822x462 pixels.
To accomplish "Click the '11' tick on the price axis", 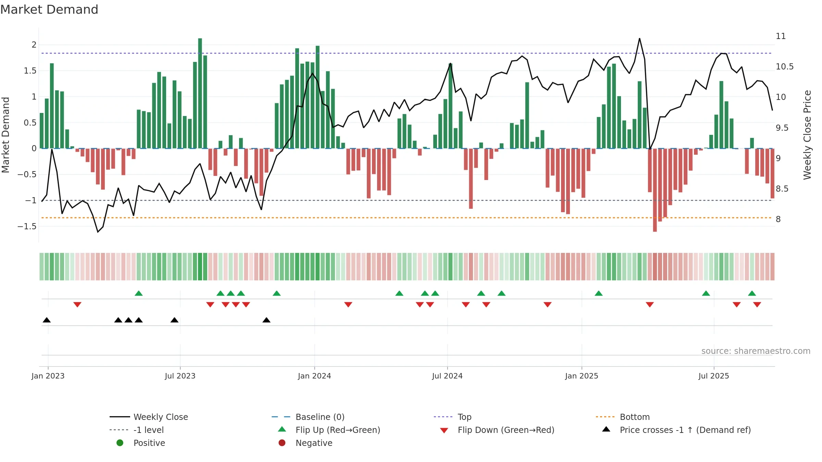I will (781, 36).
